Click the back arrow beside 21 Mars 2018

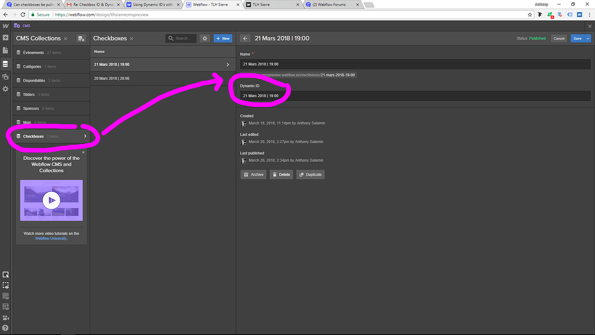click(245, 38)
